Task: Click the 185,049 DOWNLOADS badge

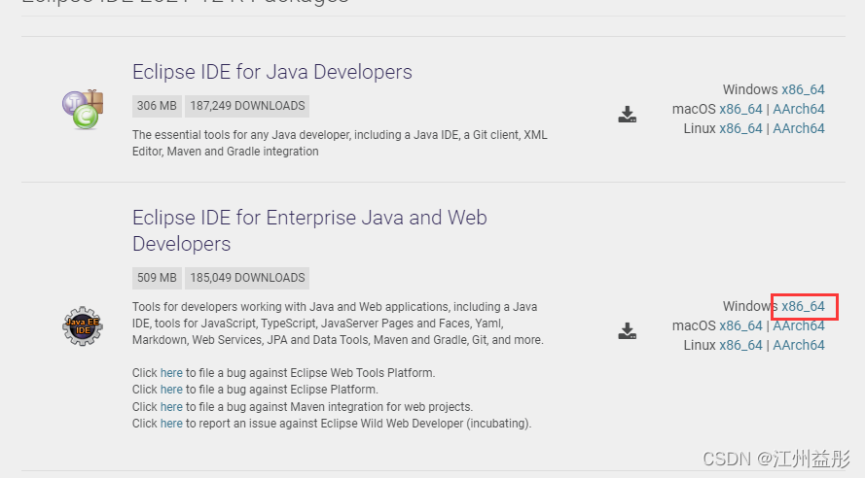Action: pos(247,278)
